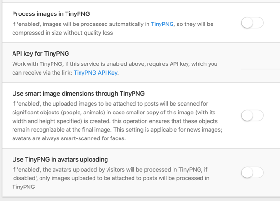Click the 'Work with TinyPNG' description line
The image size is (280, 201).
point(115,64)
